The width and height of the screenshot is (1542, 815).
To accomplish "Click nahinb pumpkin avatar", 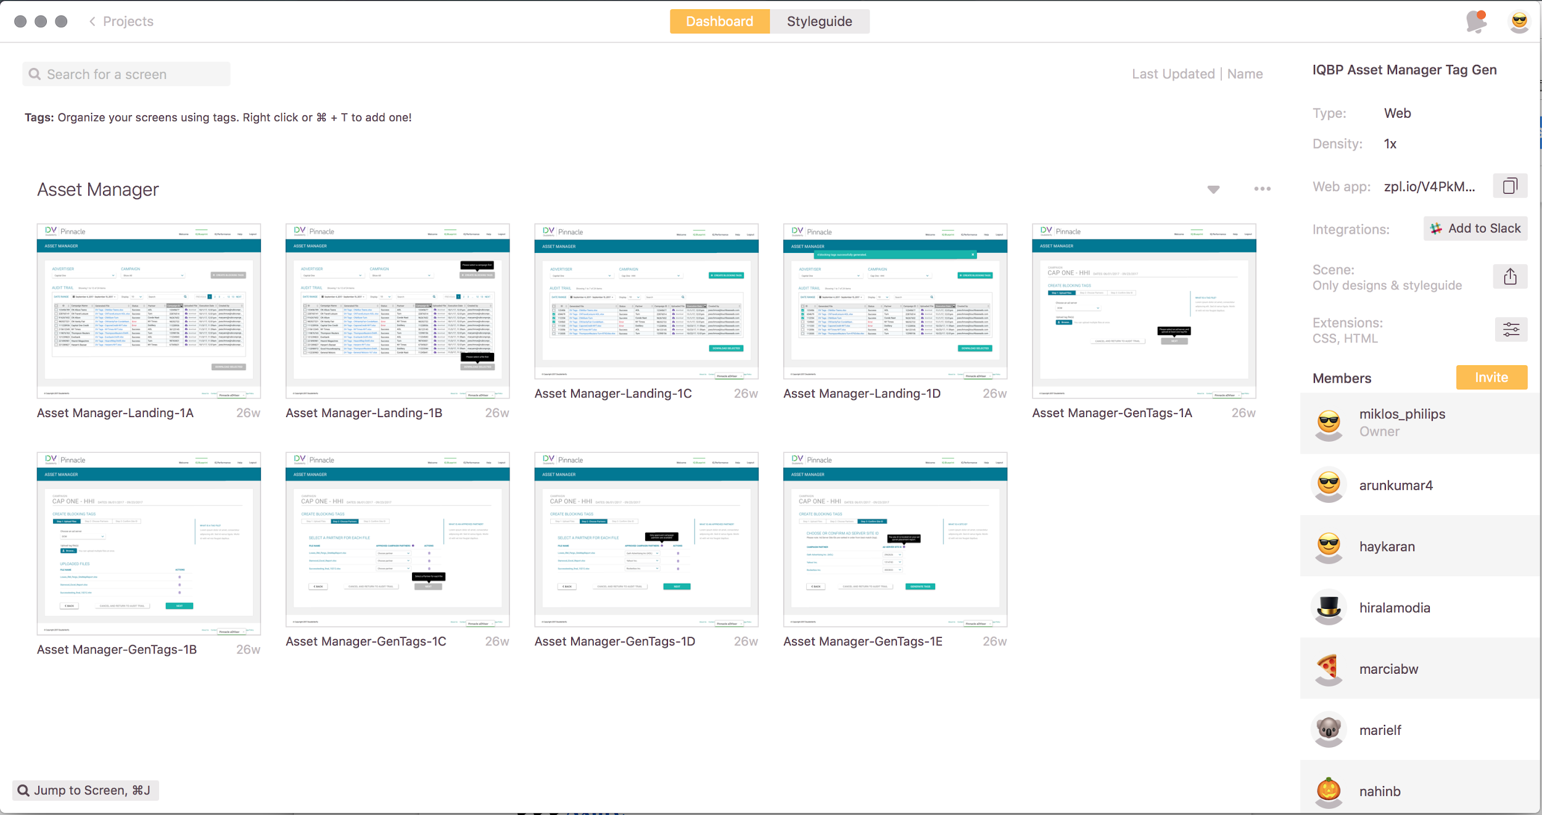I will [x=1329, y=791].
